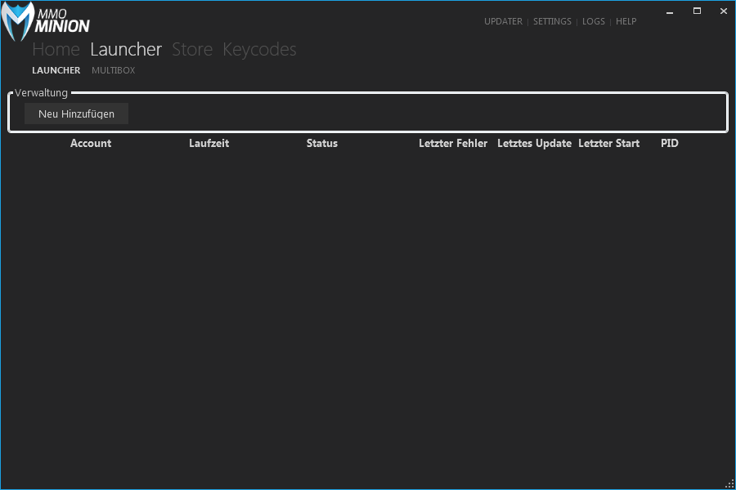Sort by Letzter Fehler column
Screen dimensions: 736x490
click(452, 143)
